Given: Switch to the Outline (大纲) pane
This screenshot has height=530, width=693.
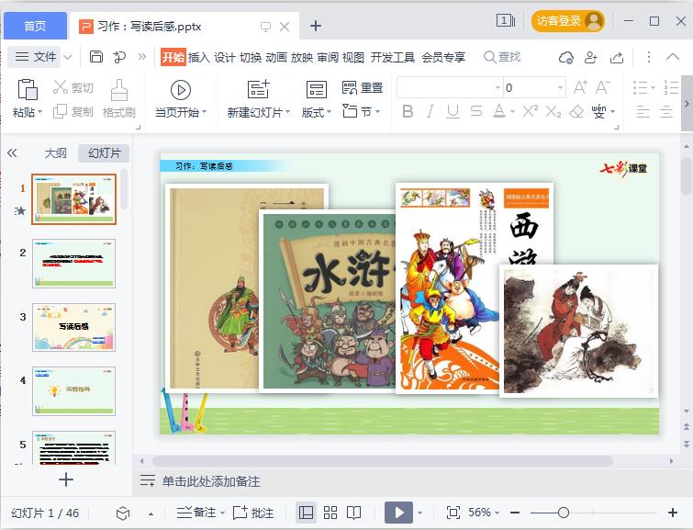Looking at the screenshot, I should (x=55, y=153).
